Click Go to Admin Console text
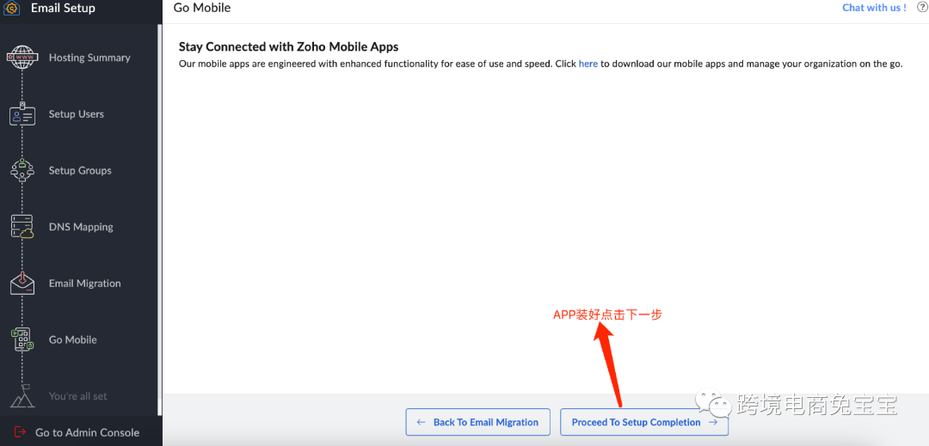This screenshot has width=929, height=446. click(x=87, y=432)
